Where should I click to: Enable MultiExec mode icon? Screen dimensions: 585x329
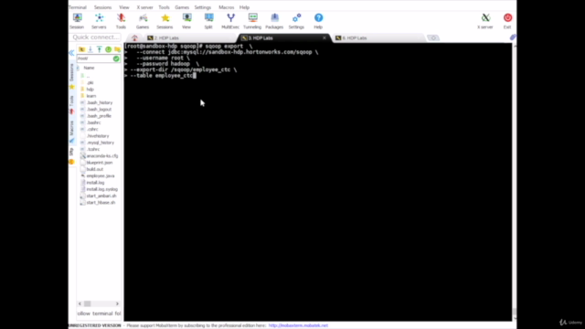(230, 21)
